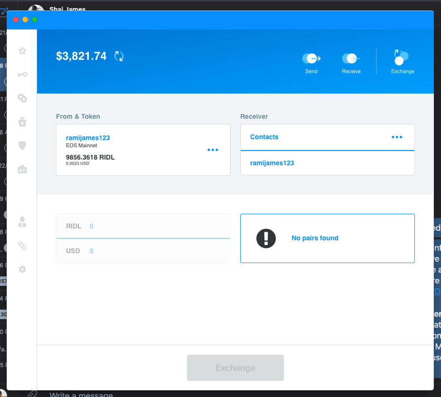Open token options via ellipsis under ramijames123
This screenshot has width=441, height=397.
(x=213, y=150)
